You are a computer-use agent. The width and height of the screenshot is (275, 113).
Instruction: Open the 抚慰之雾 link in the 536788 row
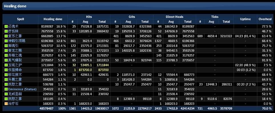15,84
